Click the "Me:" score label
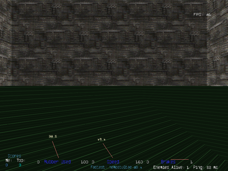Viewport: 228px width, 171px height. pyautogui.click(x=8, y=160)
